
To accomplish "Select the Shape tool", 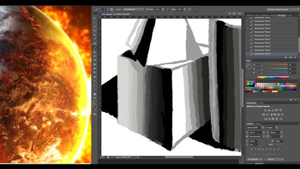I will (95, 90).
